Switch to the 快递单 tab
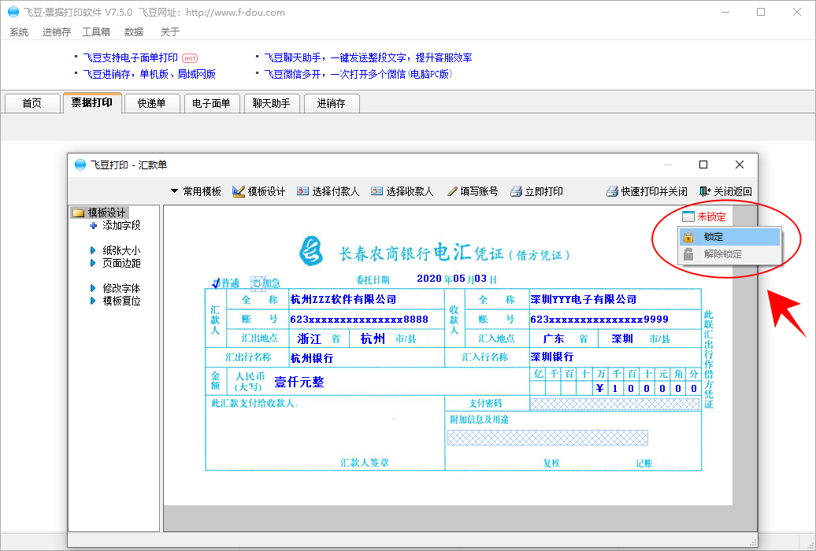 tap(152, 103)
